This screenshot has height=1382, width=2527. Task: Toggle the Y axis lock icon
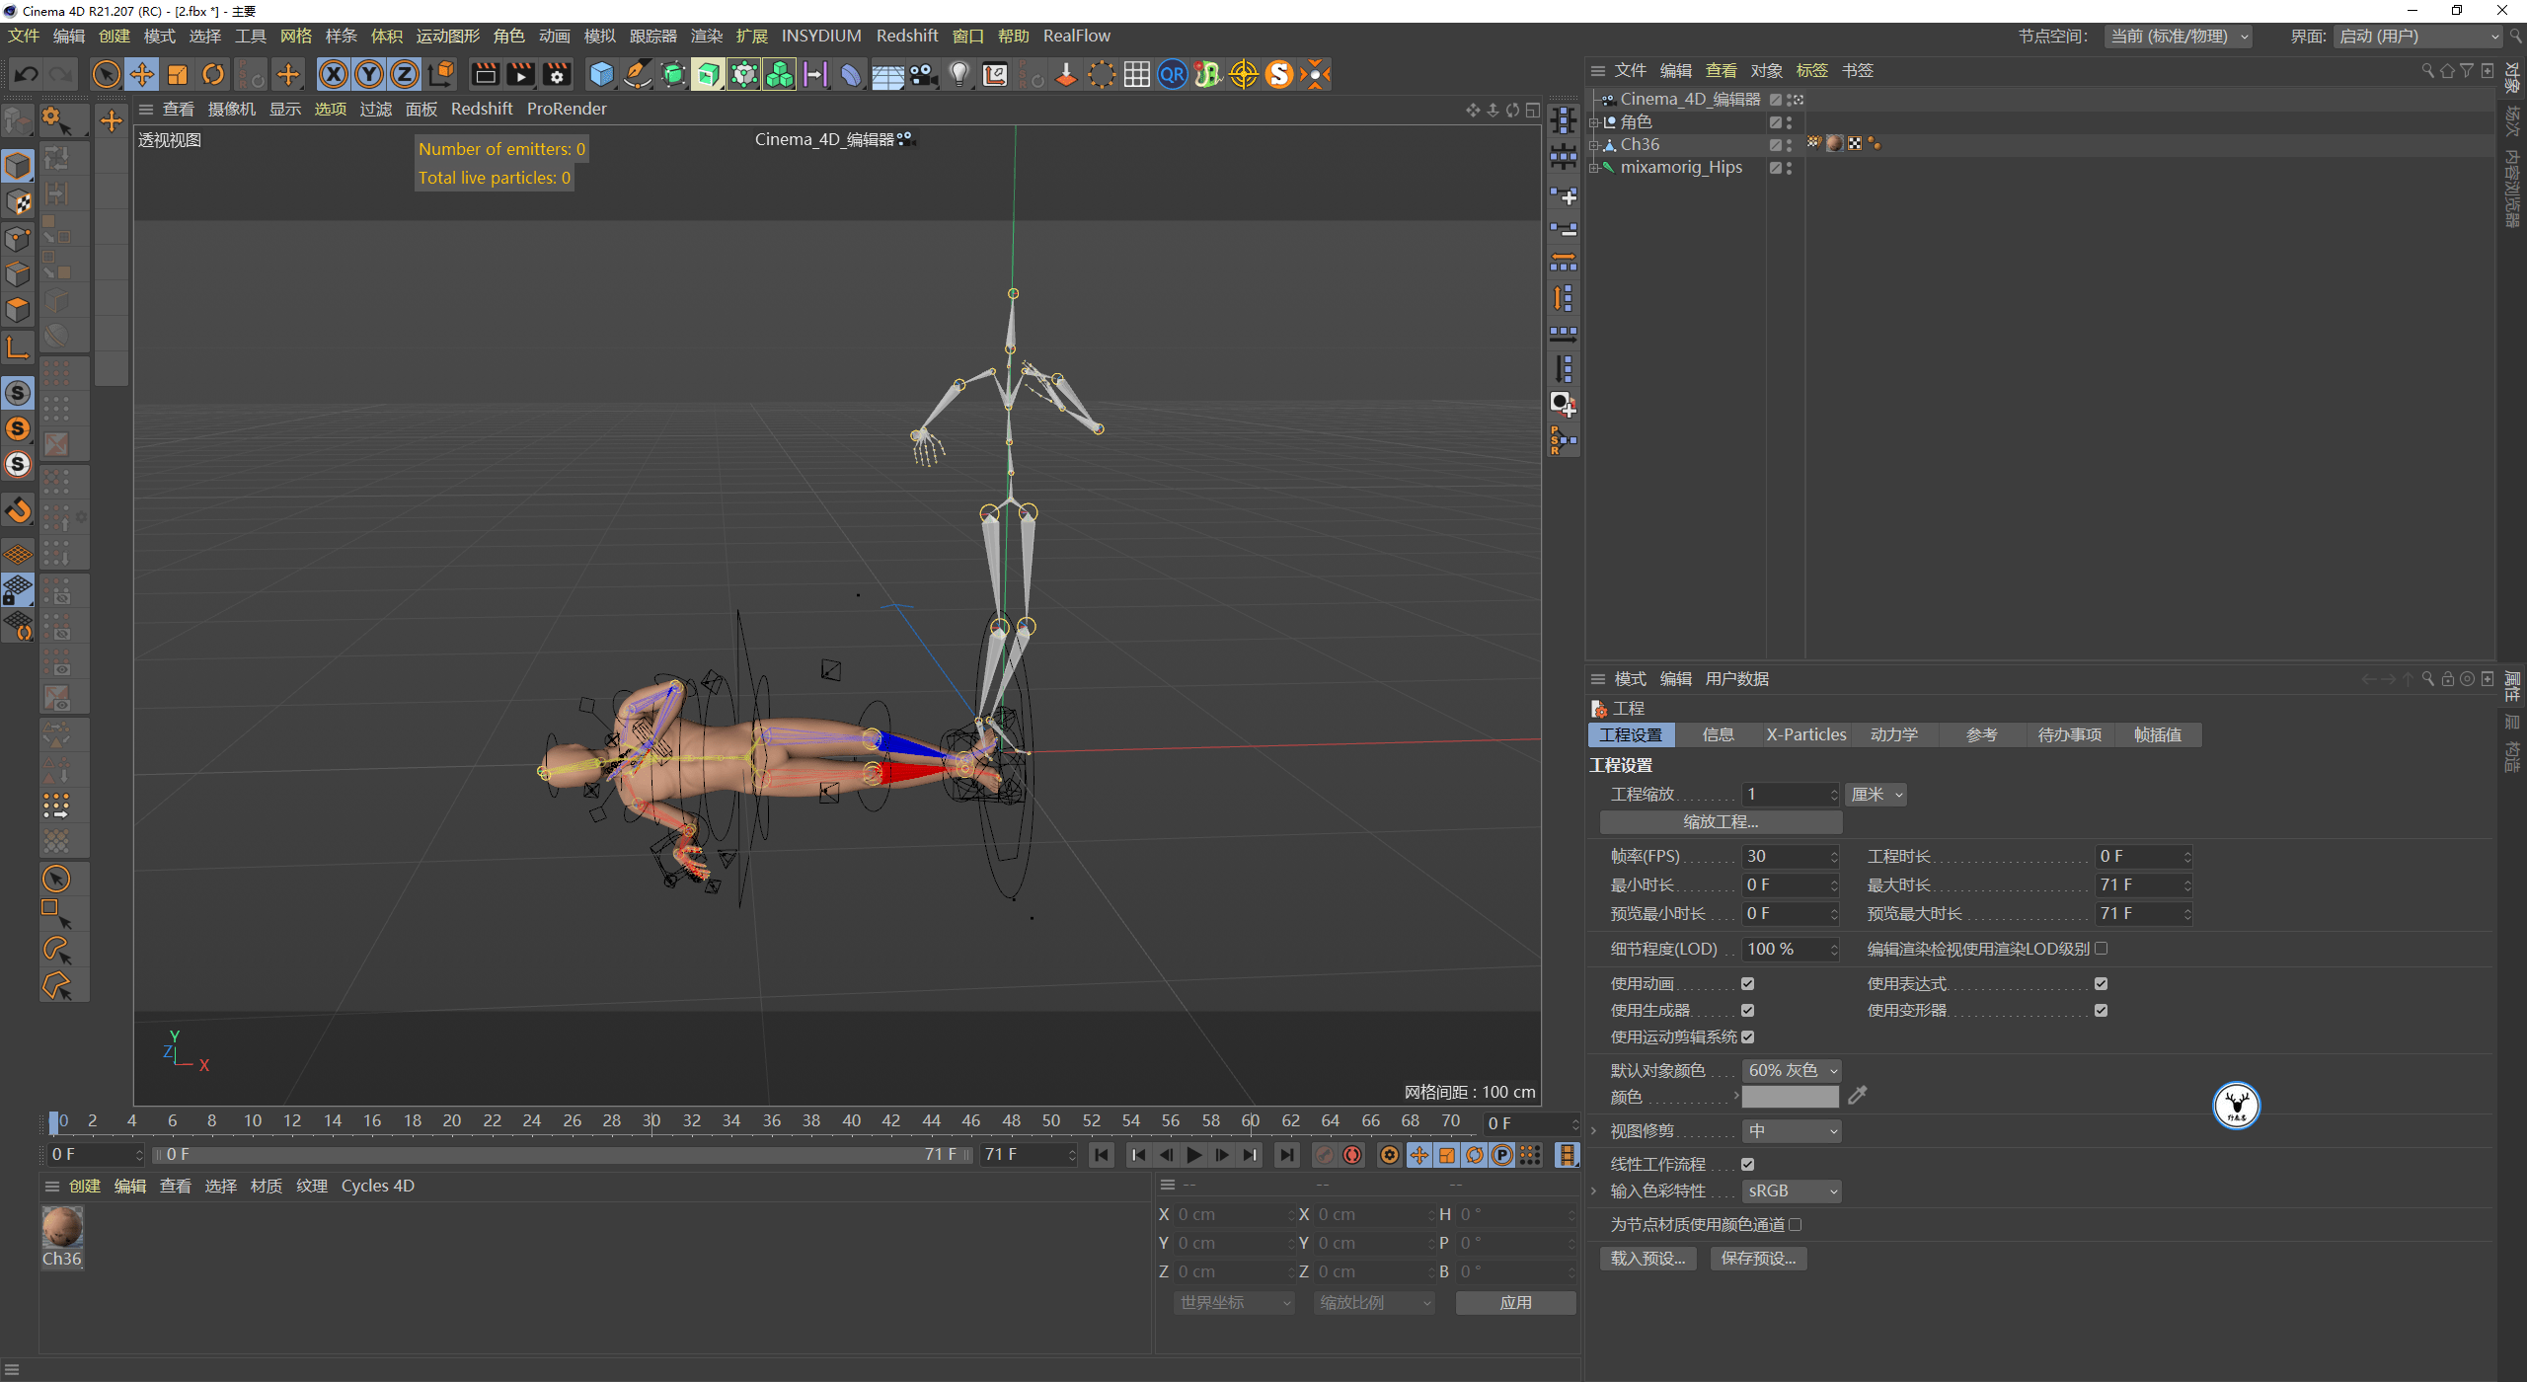pos(368,74)
